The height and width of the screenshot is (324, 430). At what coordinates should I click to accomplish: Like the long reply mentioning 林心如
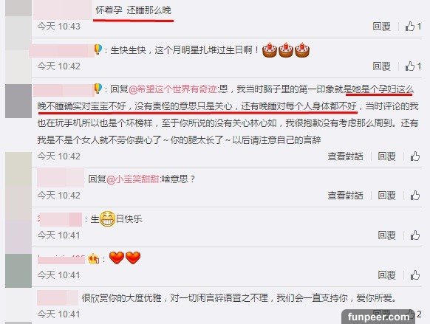coord(415,156)
